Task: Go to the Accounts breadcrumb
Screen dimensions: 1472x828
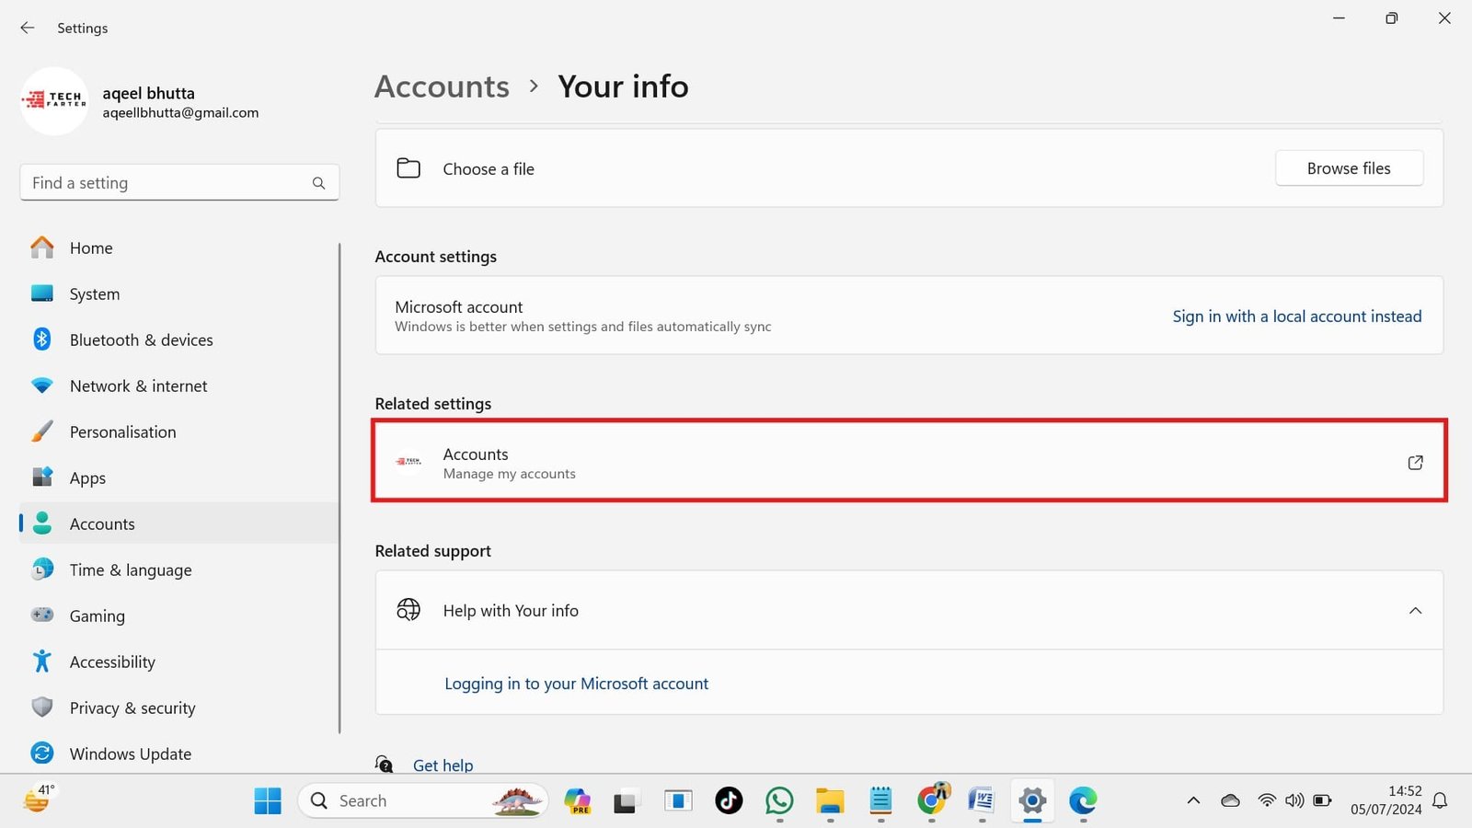Action: pos(442,86)
